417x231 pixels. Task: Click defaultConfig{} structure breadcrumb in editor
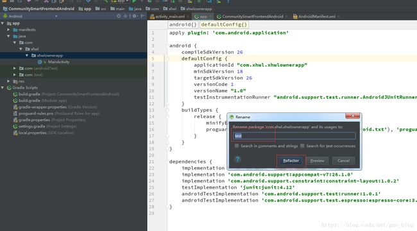tap(224, 25)
